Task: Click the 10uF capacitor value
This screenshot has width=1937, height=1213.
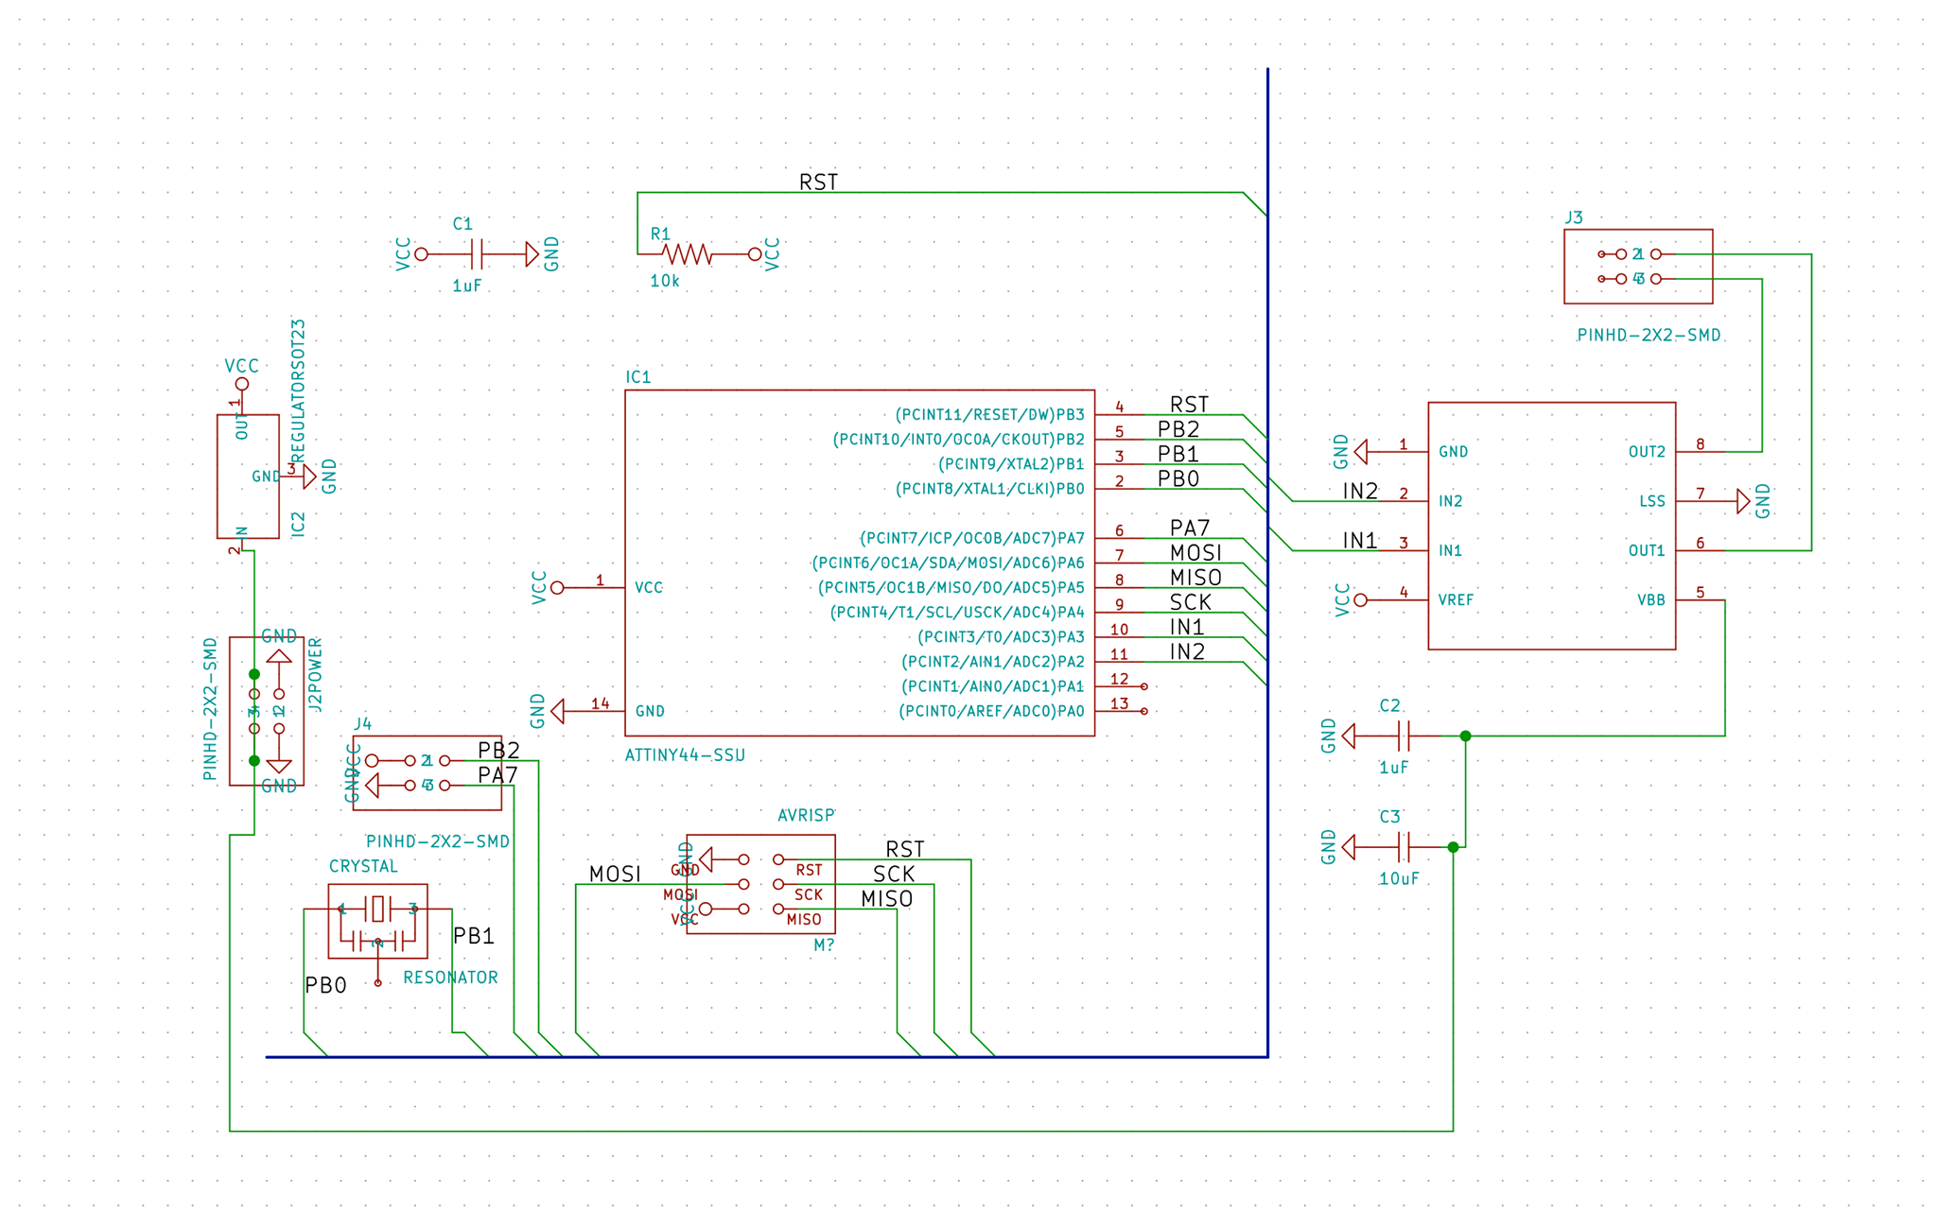Action: click(x=1399, y=878)
